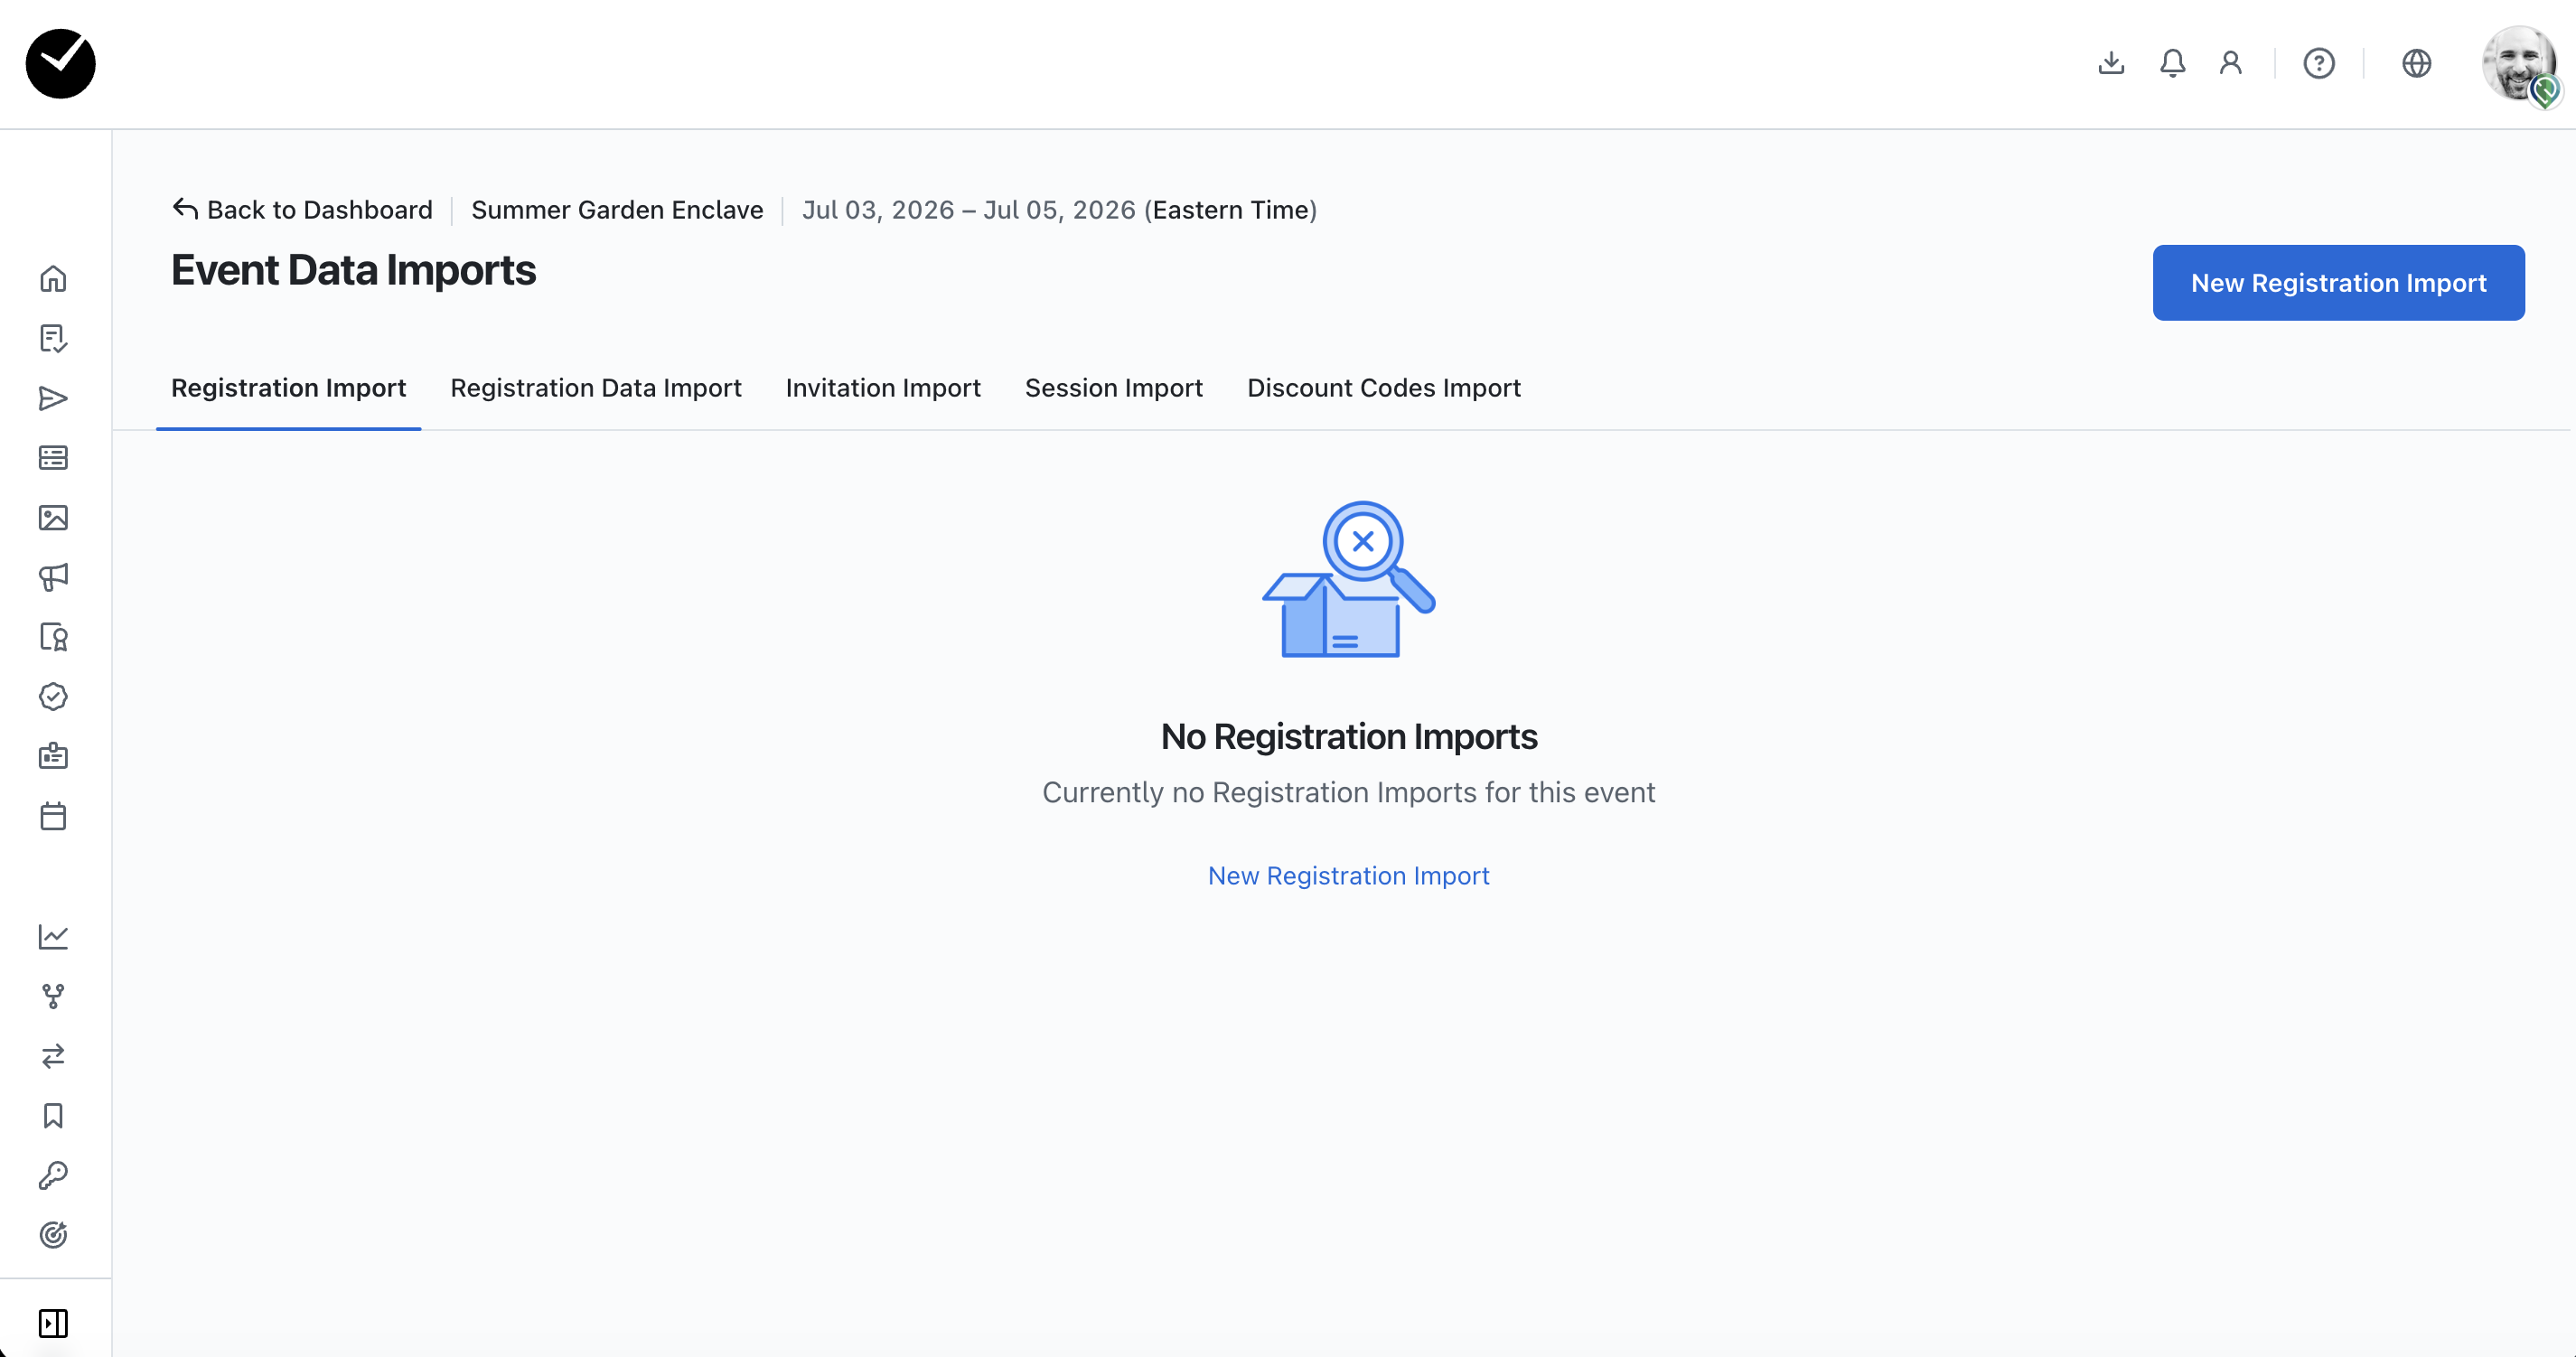Open the user profile avatar menu

[2518, 64]
